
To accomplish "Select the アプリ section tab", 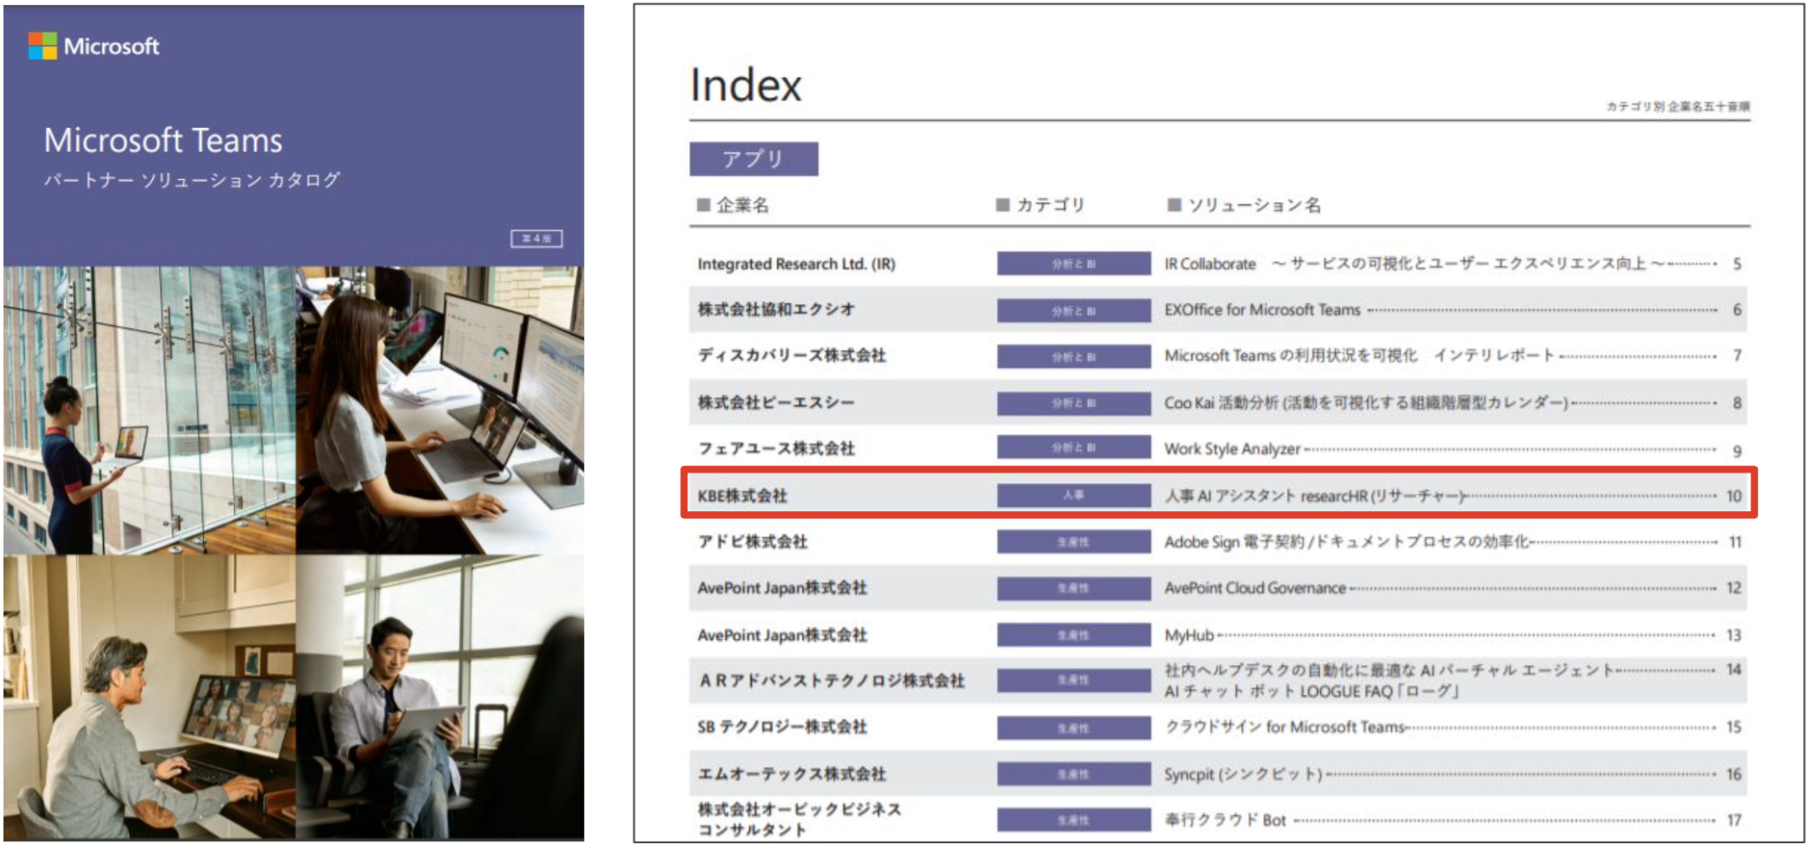I will tap(755, 158).
